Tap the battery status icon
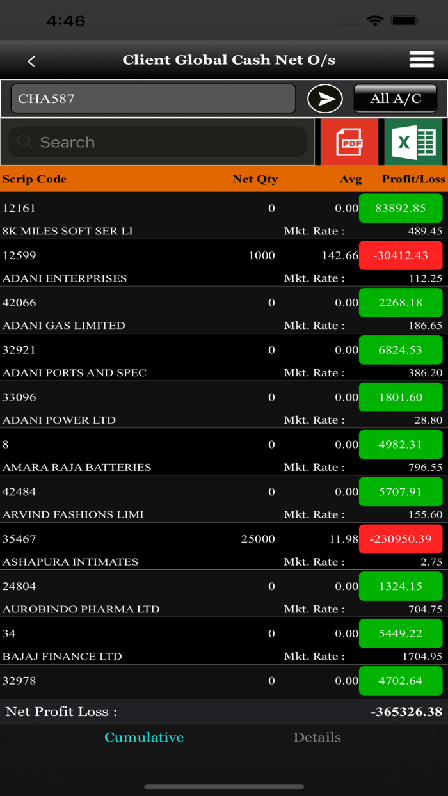This screenshot has width=448, height=796. 404,21
